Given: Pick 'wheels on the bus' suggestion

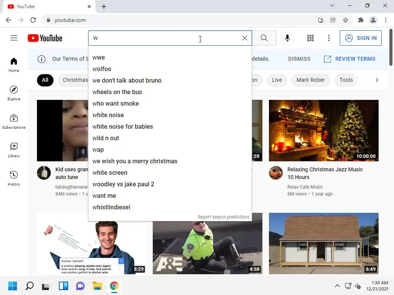Looking at the screenshot, I should point(170,92).
